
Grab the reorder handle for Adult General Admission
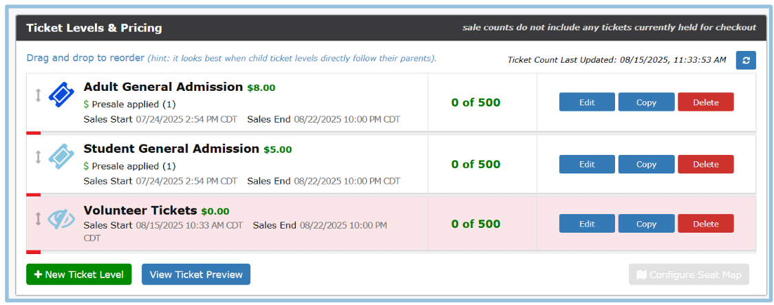39,95
